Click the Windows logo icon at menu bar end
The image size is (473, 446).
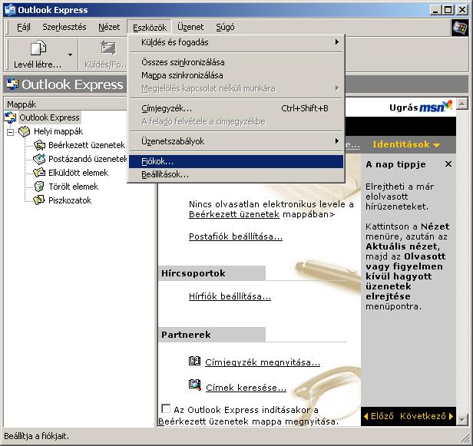point(460,28)
